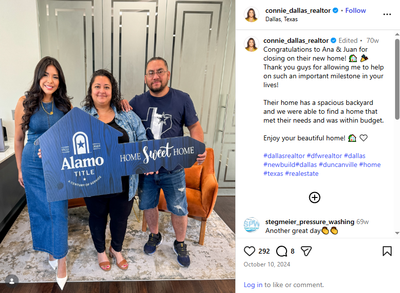Open caption author avatar beside the caption
Image resolution: width=400 pixels, height=293 pixels.
click(x=252, y=44)
